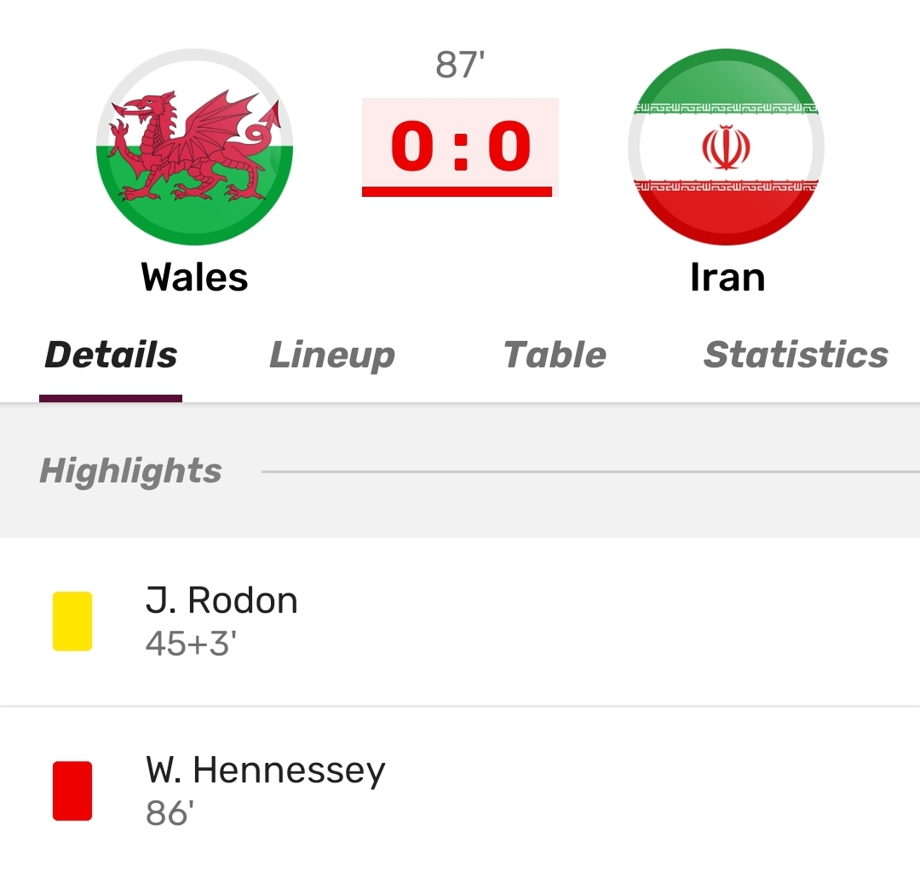Click the underline indicator beneath Details

pos(111,398)
